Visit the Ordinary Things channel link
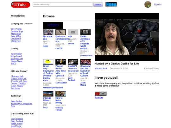The width and height of the screenshot is (171, 128). pos(59,109)
